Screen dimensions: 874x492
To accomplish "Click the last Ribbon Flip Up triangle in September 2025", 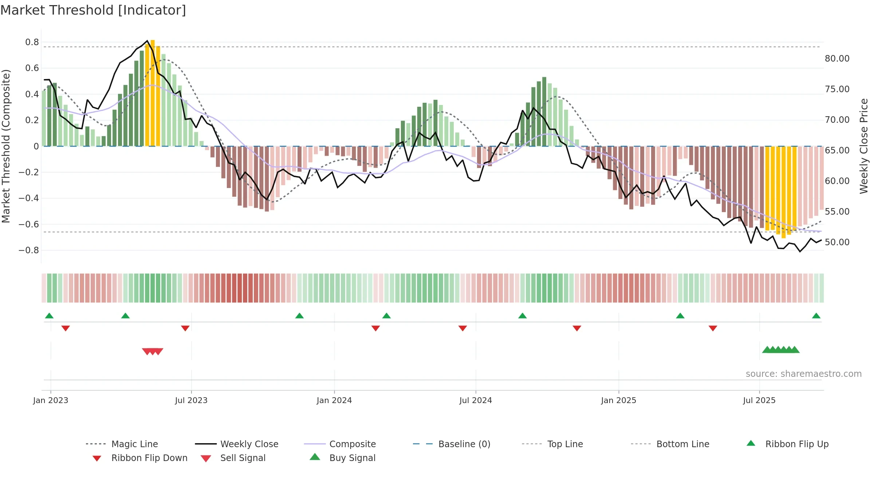I will coord(816,316).
